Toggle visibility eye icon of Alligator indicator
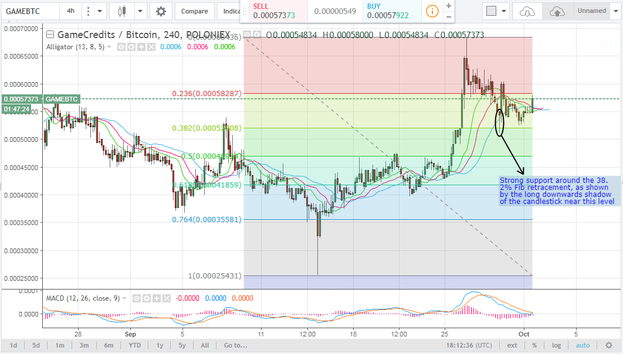 (121, 47)
